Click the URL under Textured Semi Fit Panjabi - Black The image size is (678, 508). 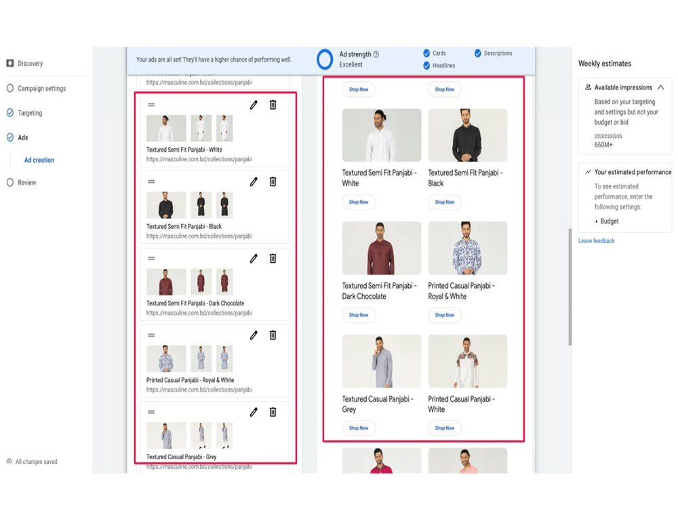tap(199, 236)
